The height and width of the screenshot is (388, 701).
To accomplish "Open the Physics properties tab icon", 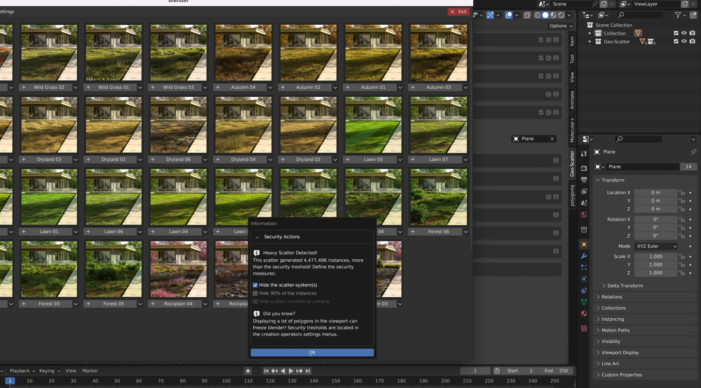I will pos(584,279).
